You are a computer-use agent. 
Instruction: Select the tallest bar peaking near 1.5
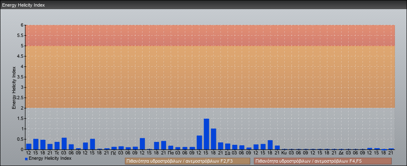pyautogui.click(x=206, y=134)
